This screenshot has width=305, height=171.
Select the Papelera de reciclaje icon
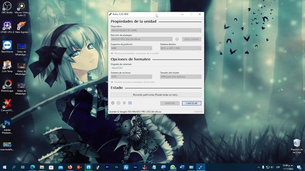pyautogui.click(x=296, y=146)
